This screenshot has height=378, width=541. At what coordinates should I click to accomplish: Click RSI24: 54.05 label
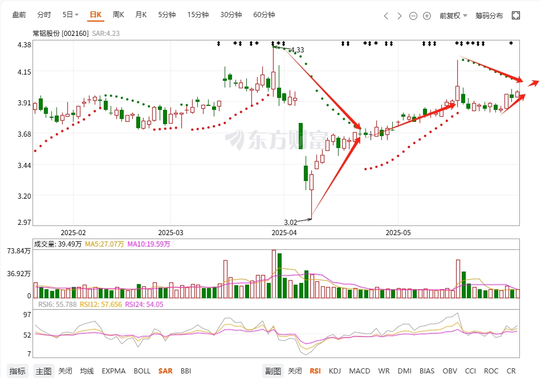click(144, 304)
